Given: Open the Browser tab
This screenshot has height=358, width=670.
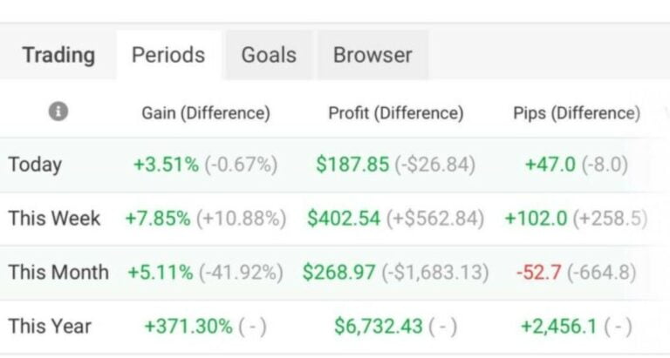Looking at the screenshot, I should [x=373, y=55].
